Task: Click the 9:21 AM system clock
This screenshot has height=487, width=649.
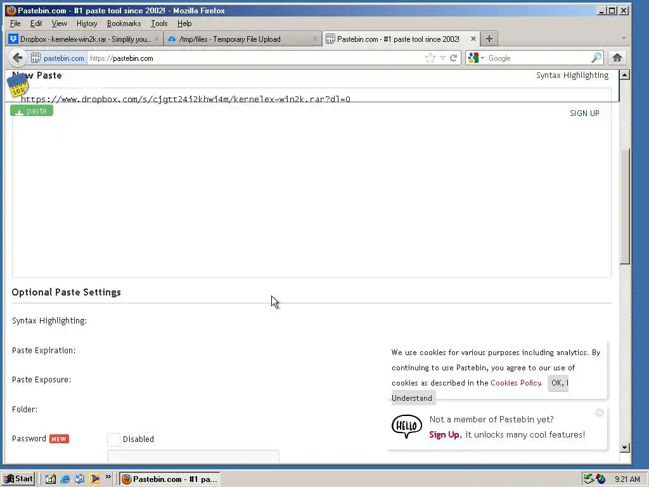Action: 627,479
